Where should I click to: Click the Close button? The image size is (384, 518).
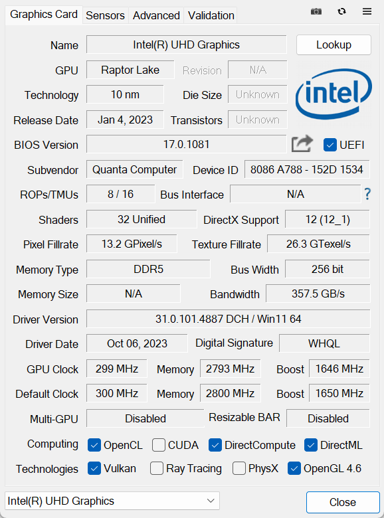[x=343, y=502]
